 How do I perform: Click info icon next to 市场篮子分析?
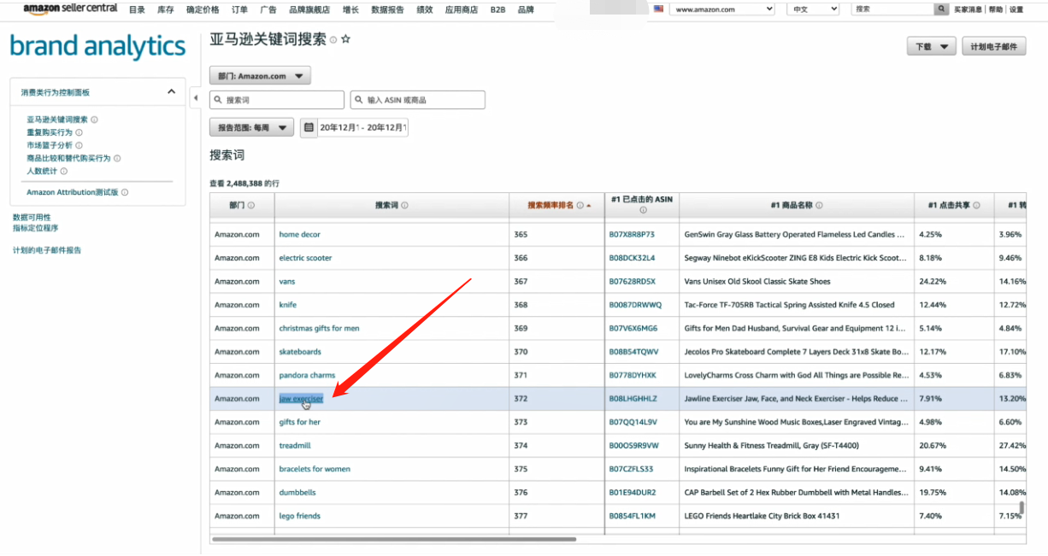click(x=79, y=145)
